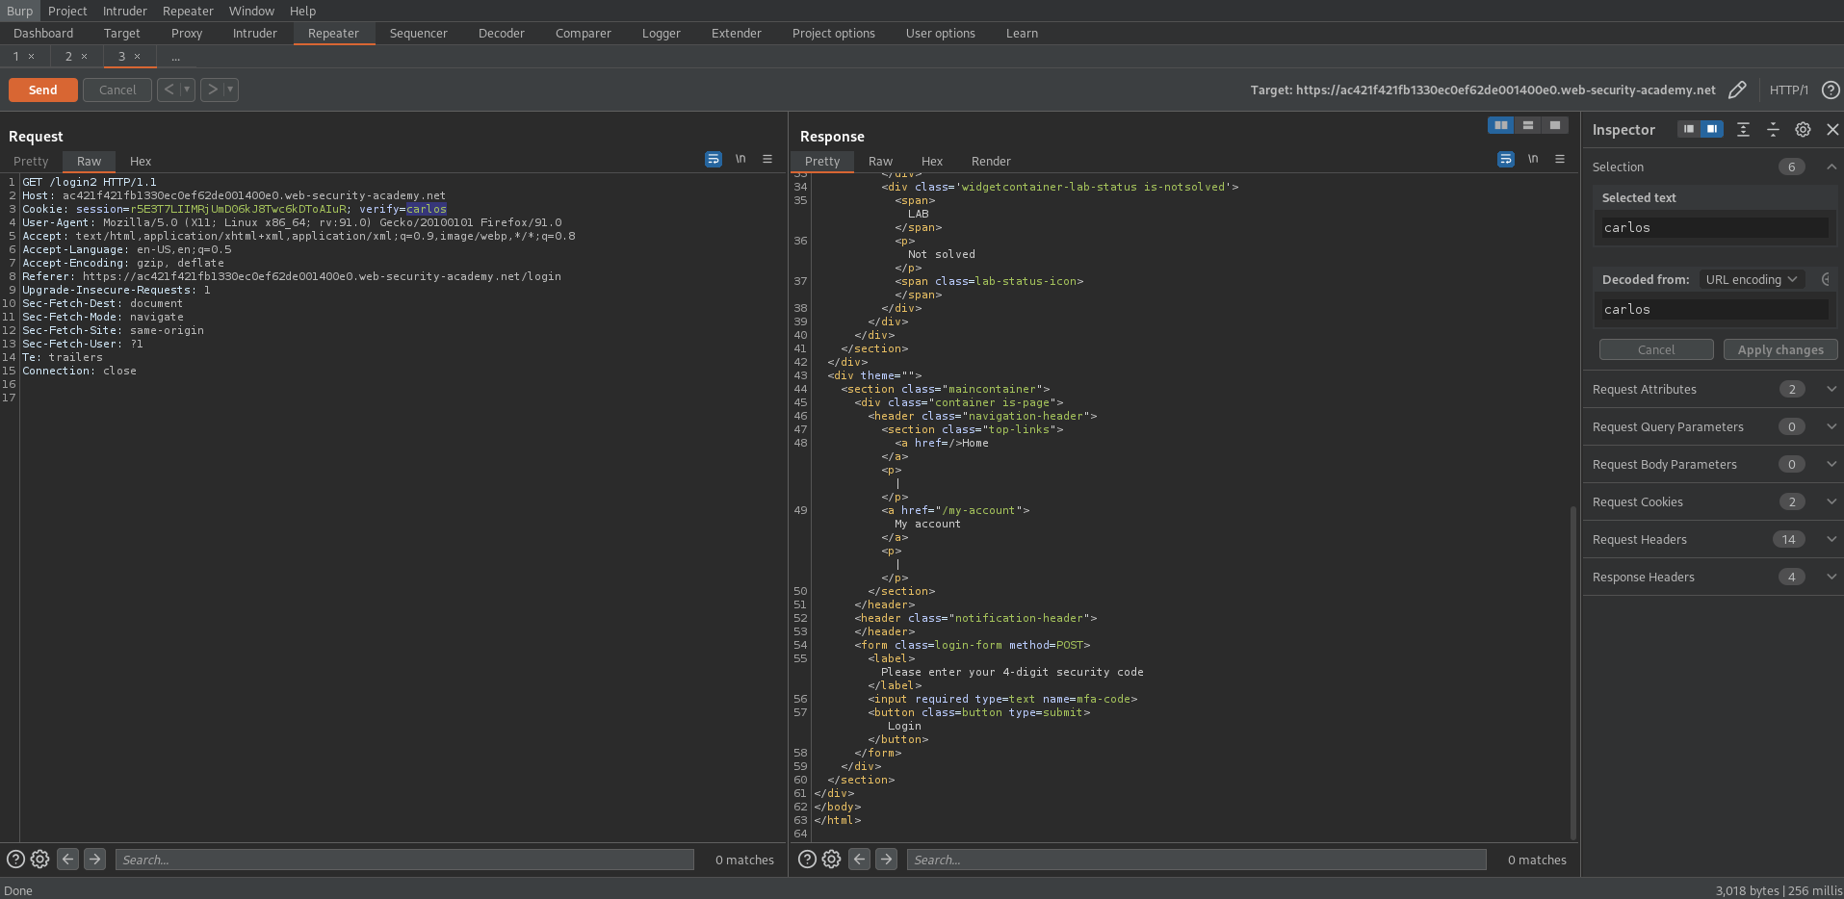
Task: Open the Sequencer tab
Action: click(x=419, y=33)
